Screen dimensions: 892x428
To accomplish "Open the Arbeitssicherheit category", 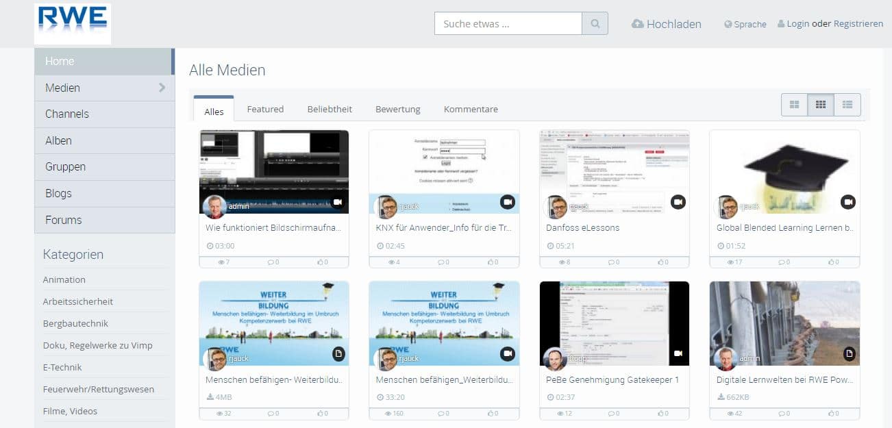I will (x=78, y=301).
